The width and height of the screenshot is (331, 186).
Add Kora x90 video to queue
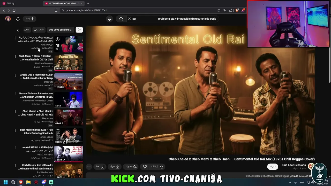(x=57, y=45)
